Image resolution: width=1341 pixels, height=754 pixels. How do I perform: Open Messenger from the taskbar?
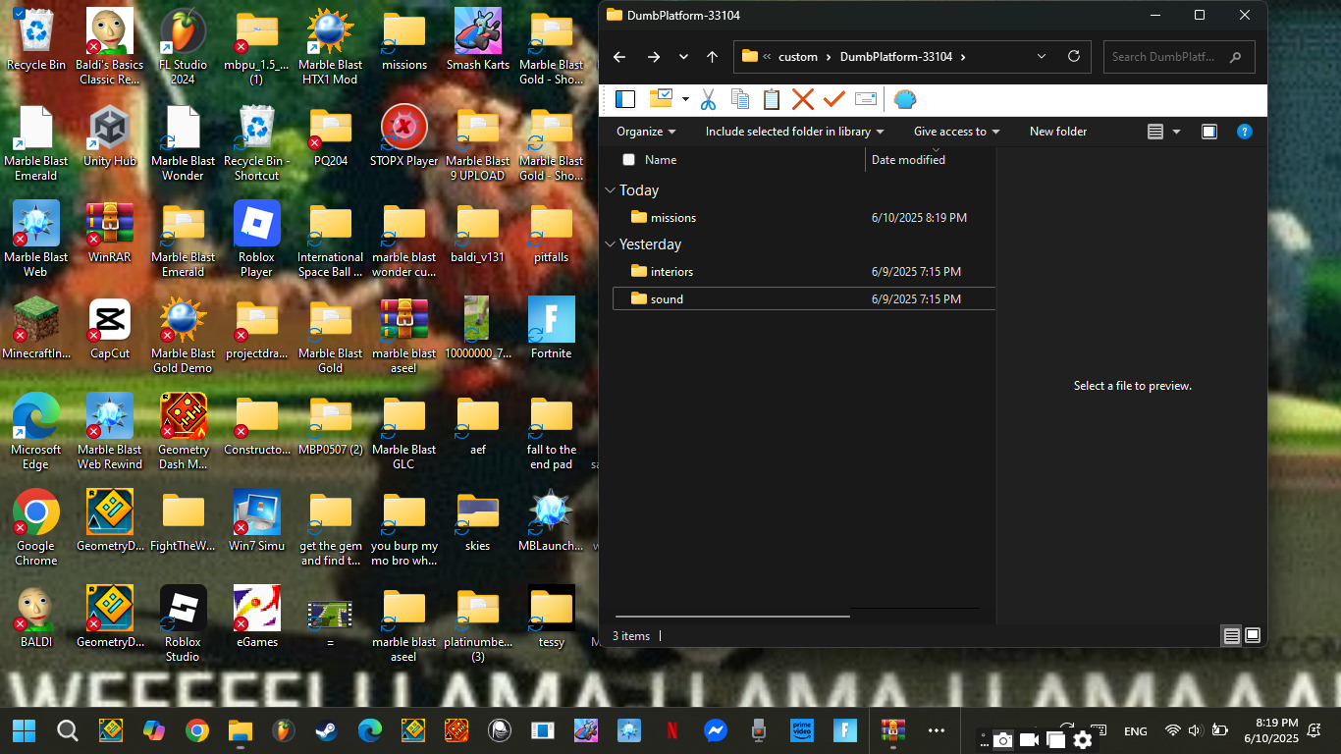click(715, 730)
